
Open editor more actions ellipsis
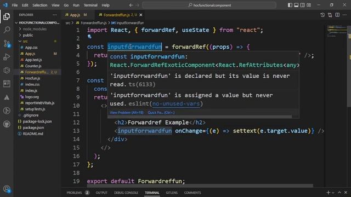click(345, 15)
